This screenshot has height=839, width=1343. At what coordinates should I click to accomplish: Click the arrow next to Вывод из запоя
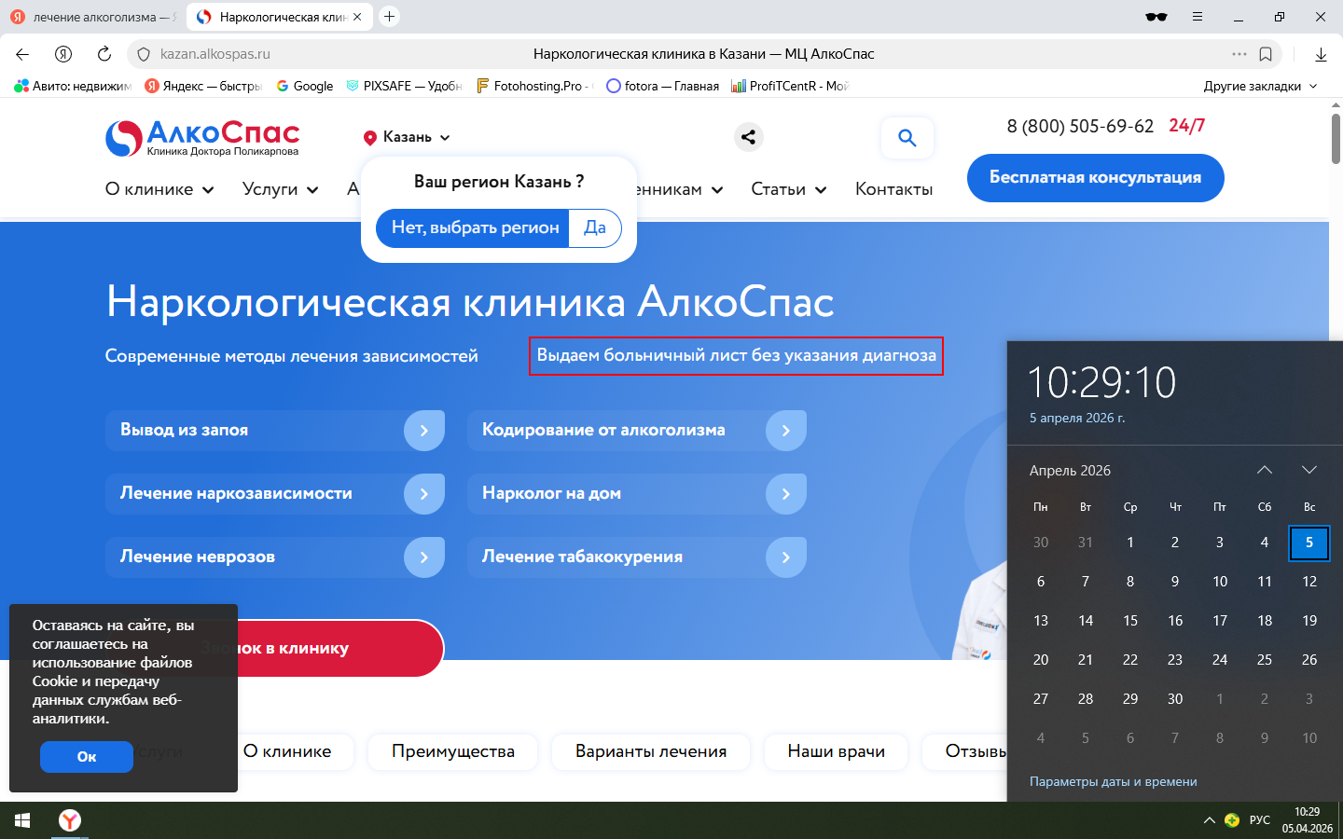(424, 431)
